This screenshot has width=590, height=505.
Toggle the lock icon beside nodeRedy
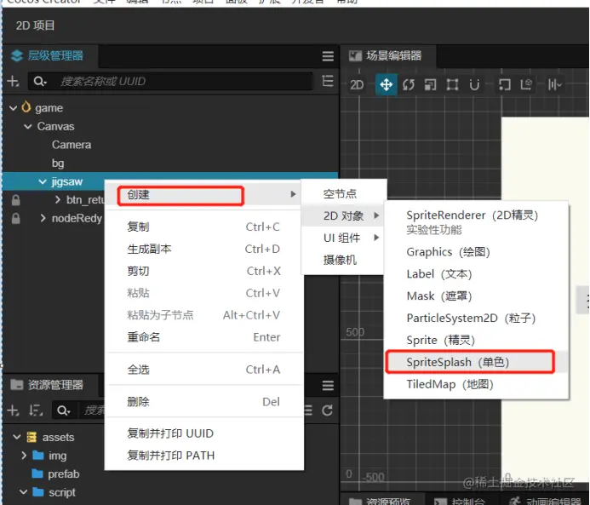[16, 218]
